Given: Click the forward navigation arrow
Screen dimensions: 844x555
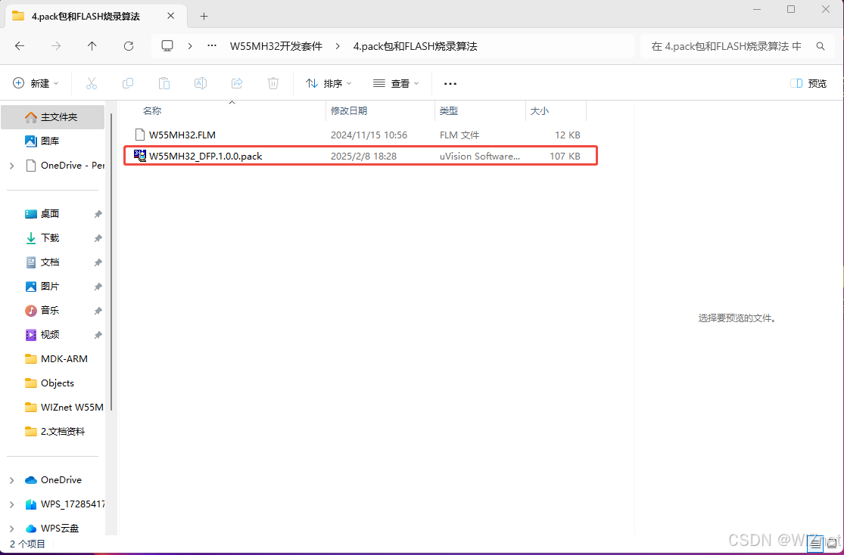Looking at the screenshot, I should pos(56,46).
